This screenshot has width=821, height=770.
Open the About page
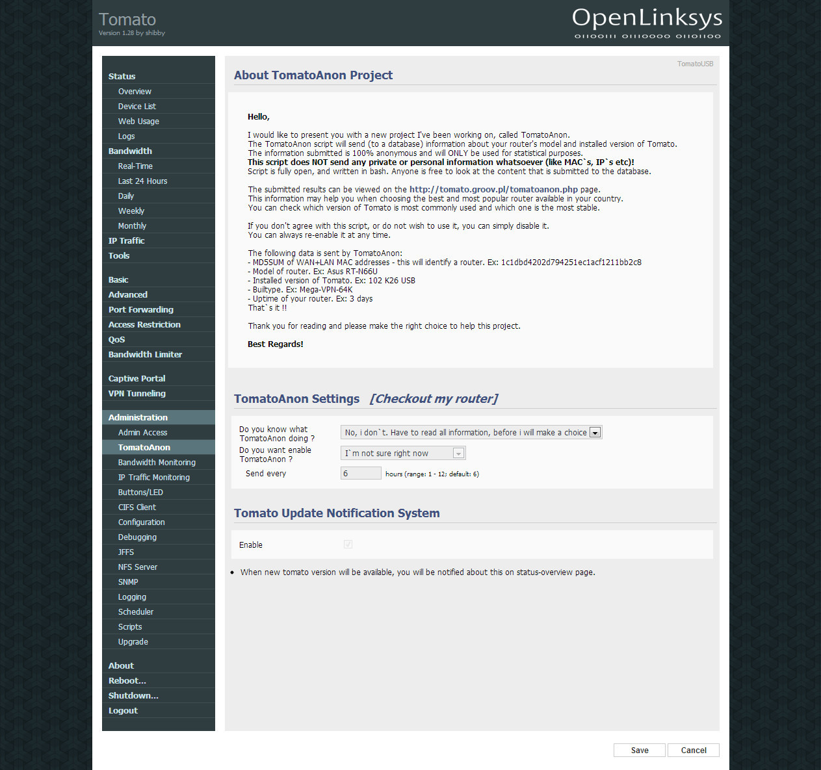pos(158,666)
